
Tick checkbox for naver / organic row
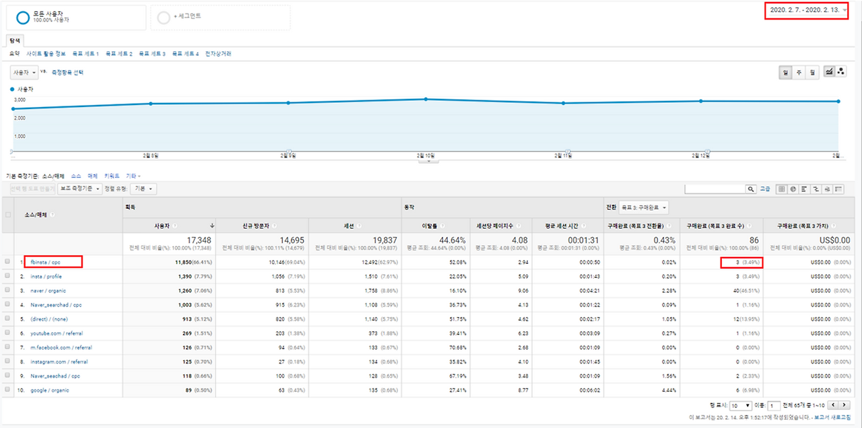(8, 290)
